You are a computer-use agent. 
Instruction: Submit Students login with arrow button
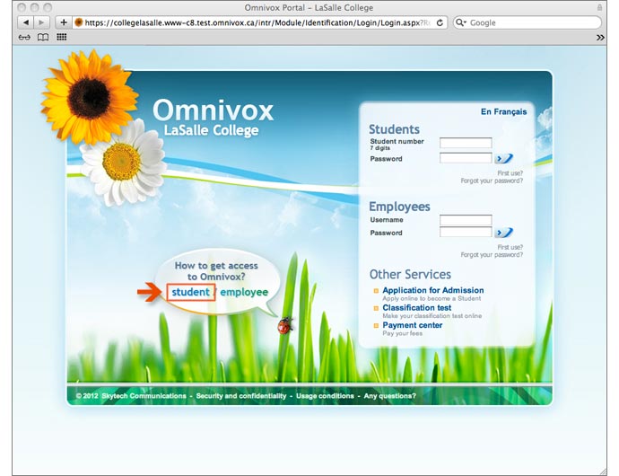click(504, 159)
